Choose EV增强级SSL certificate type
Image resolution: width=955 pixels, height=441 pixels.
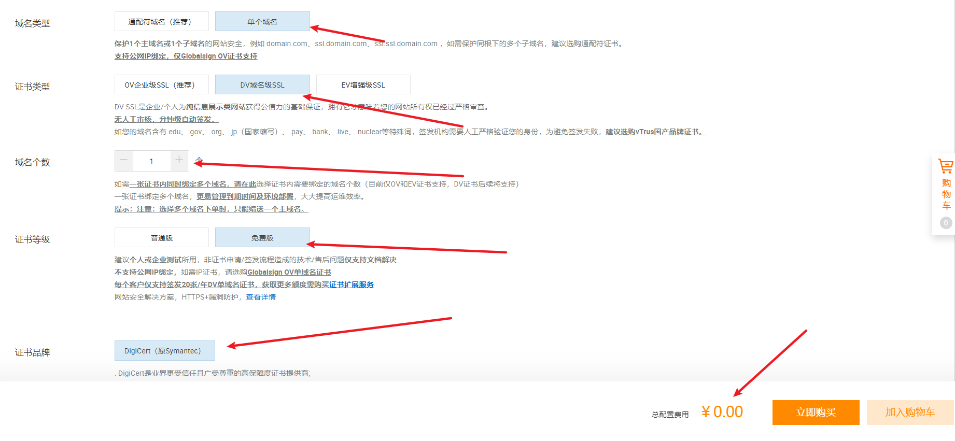(363, 85)
